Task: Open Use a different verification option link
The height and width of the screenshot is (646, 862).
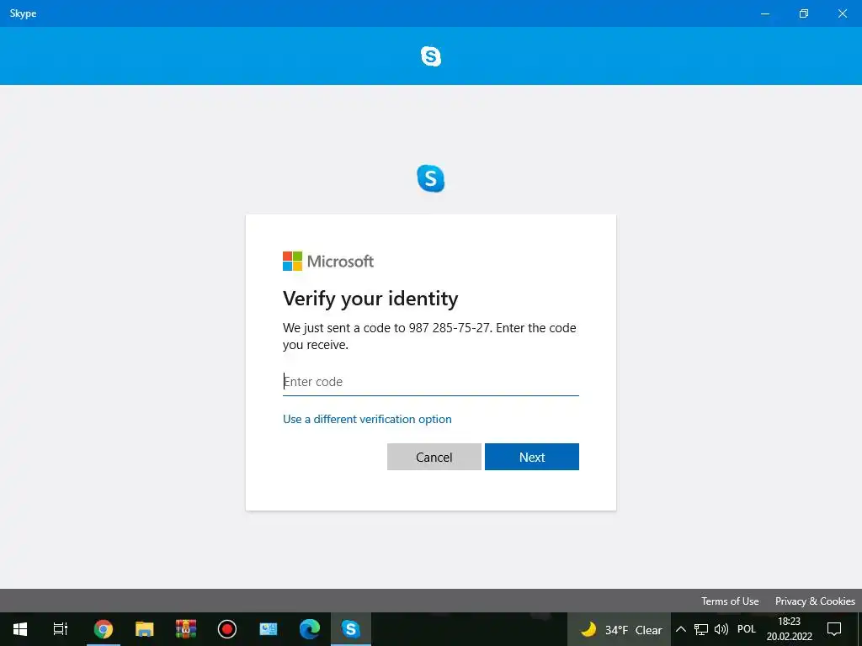Action: click(x=367, y=419)
